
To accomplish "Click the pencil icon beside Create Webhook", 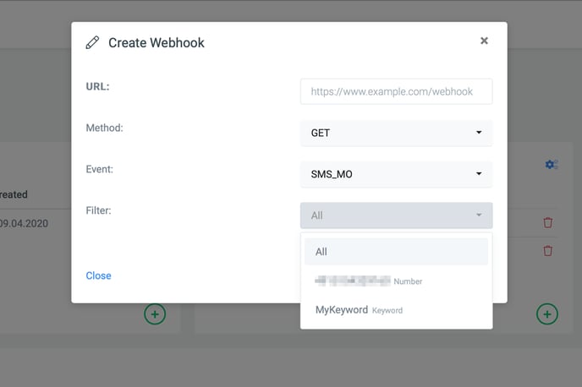I will click(92, 42).
